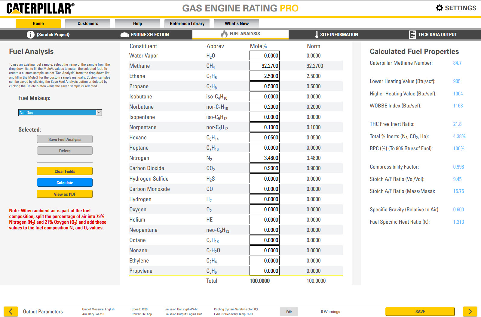
Task: Click the Specific Gravity value 0.600
Action: (458, 210)
